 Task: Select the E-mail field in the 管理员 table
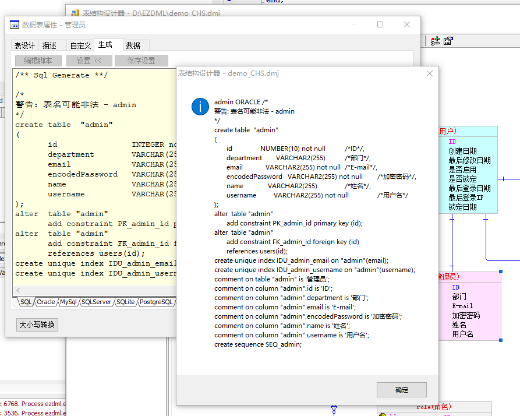[462, 306]
